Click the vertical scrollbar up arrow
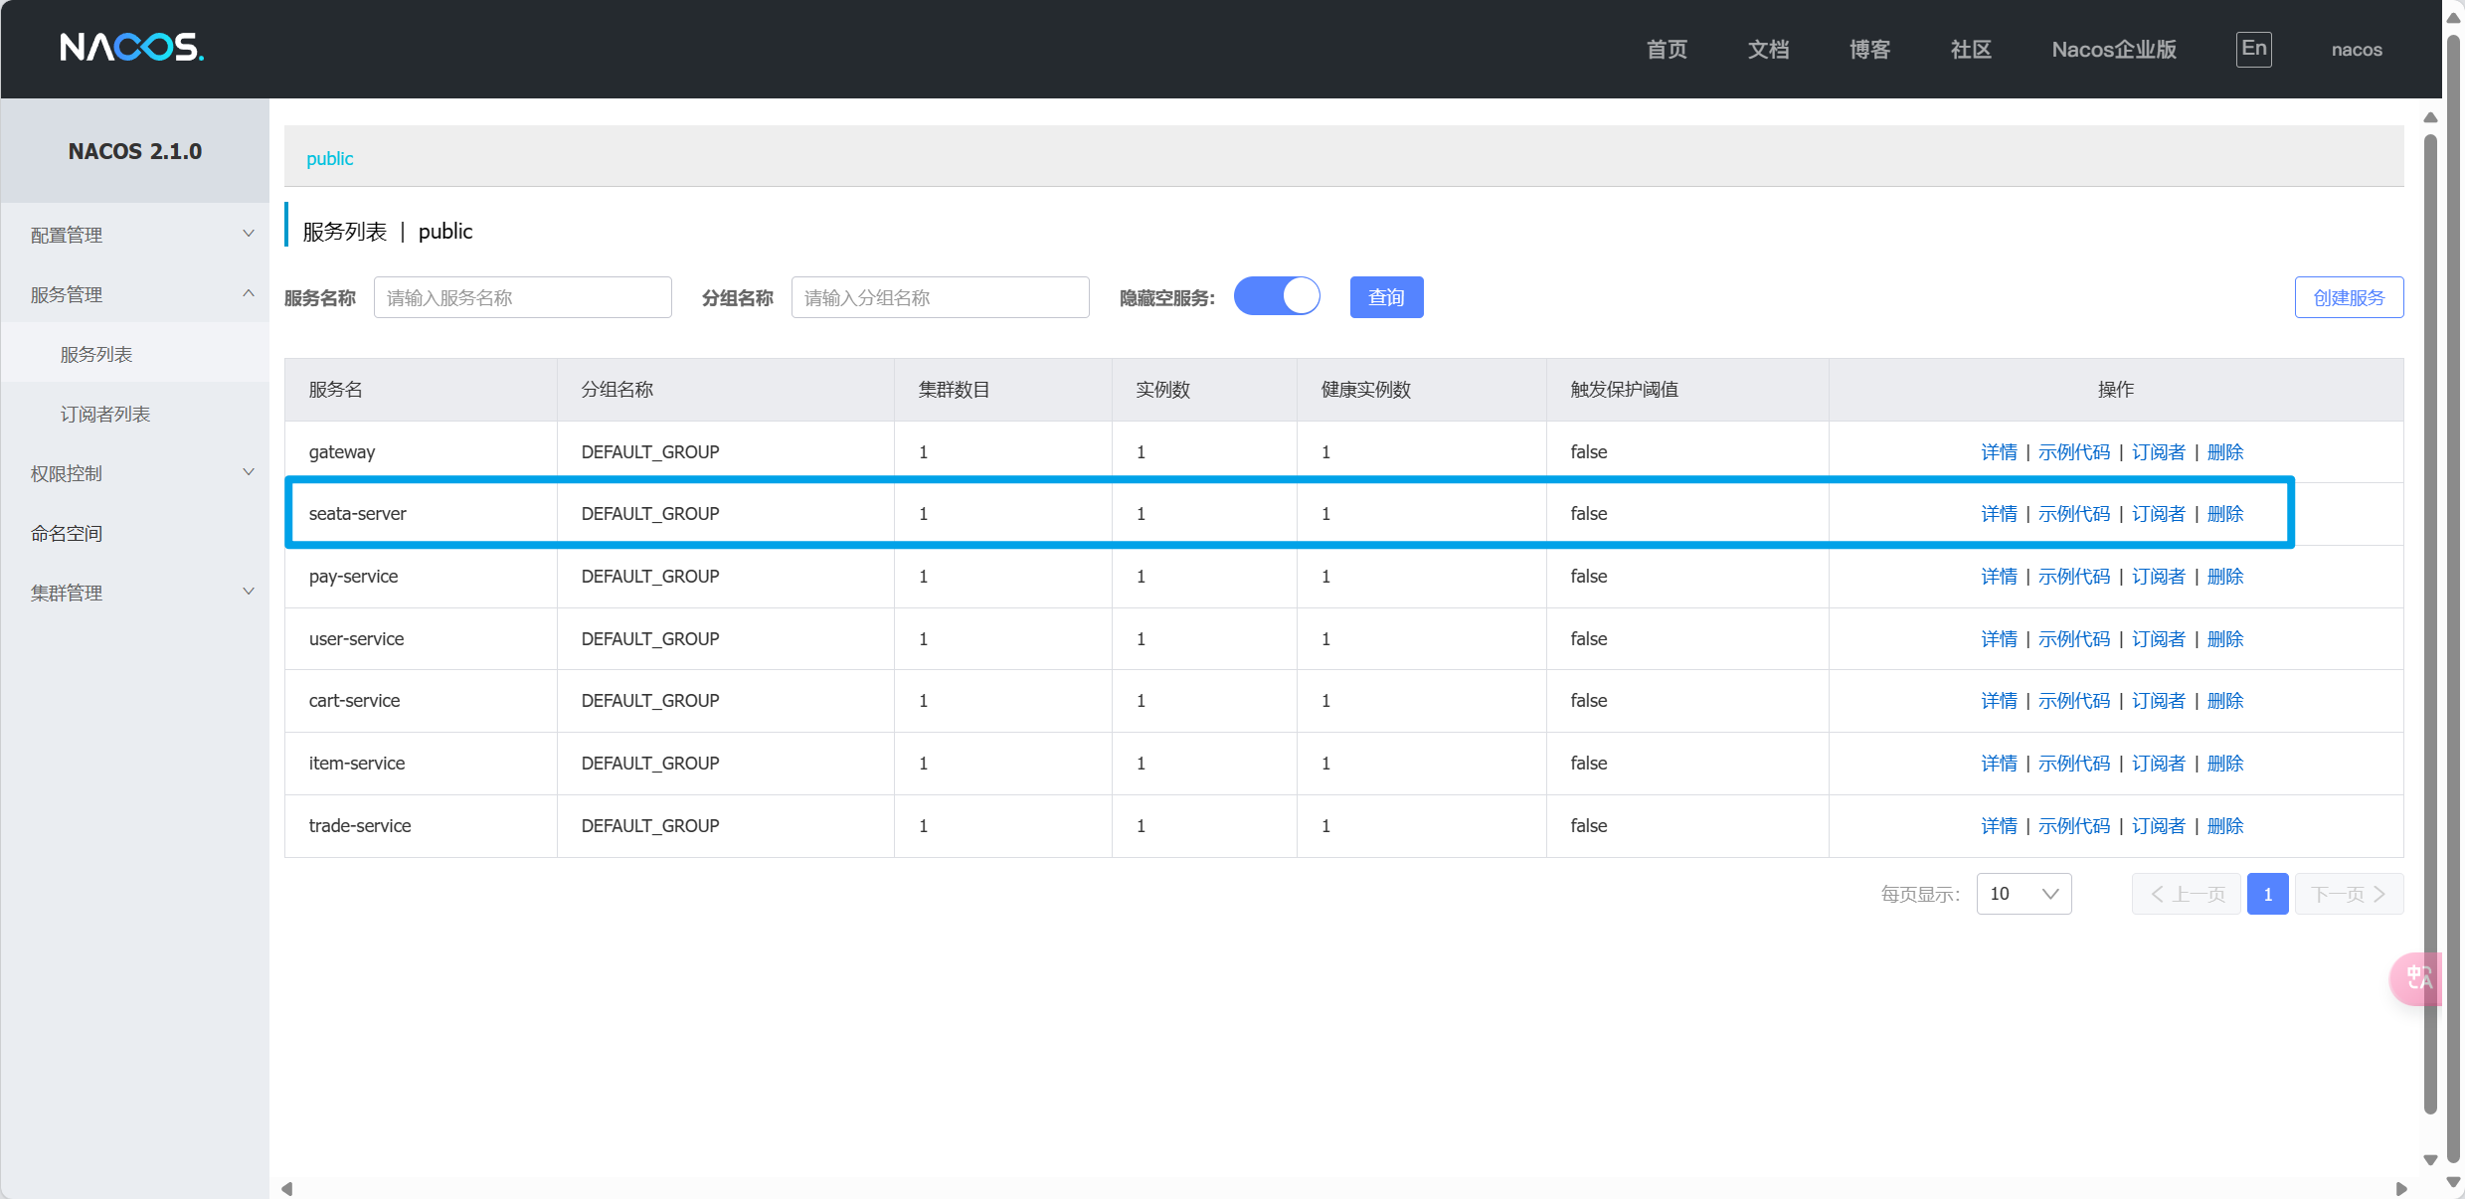Screen dimensions: 2465x1199 point(2430,117)
